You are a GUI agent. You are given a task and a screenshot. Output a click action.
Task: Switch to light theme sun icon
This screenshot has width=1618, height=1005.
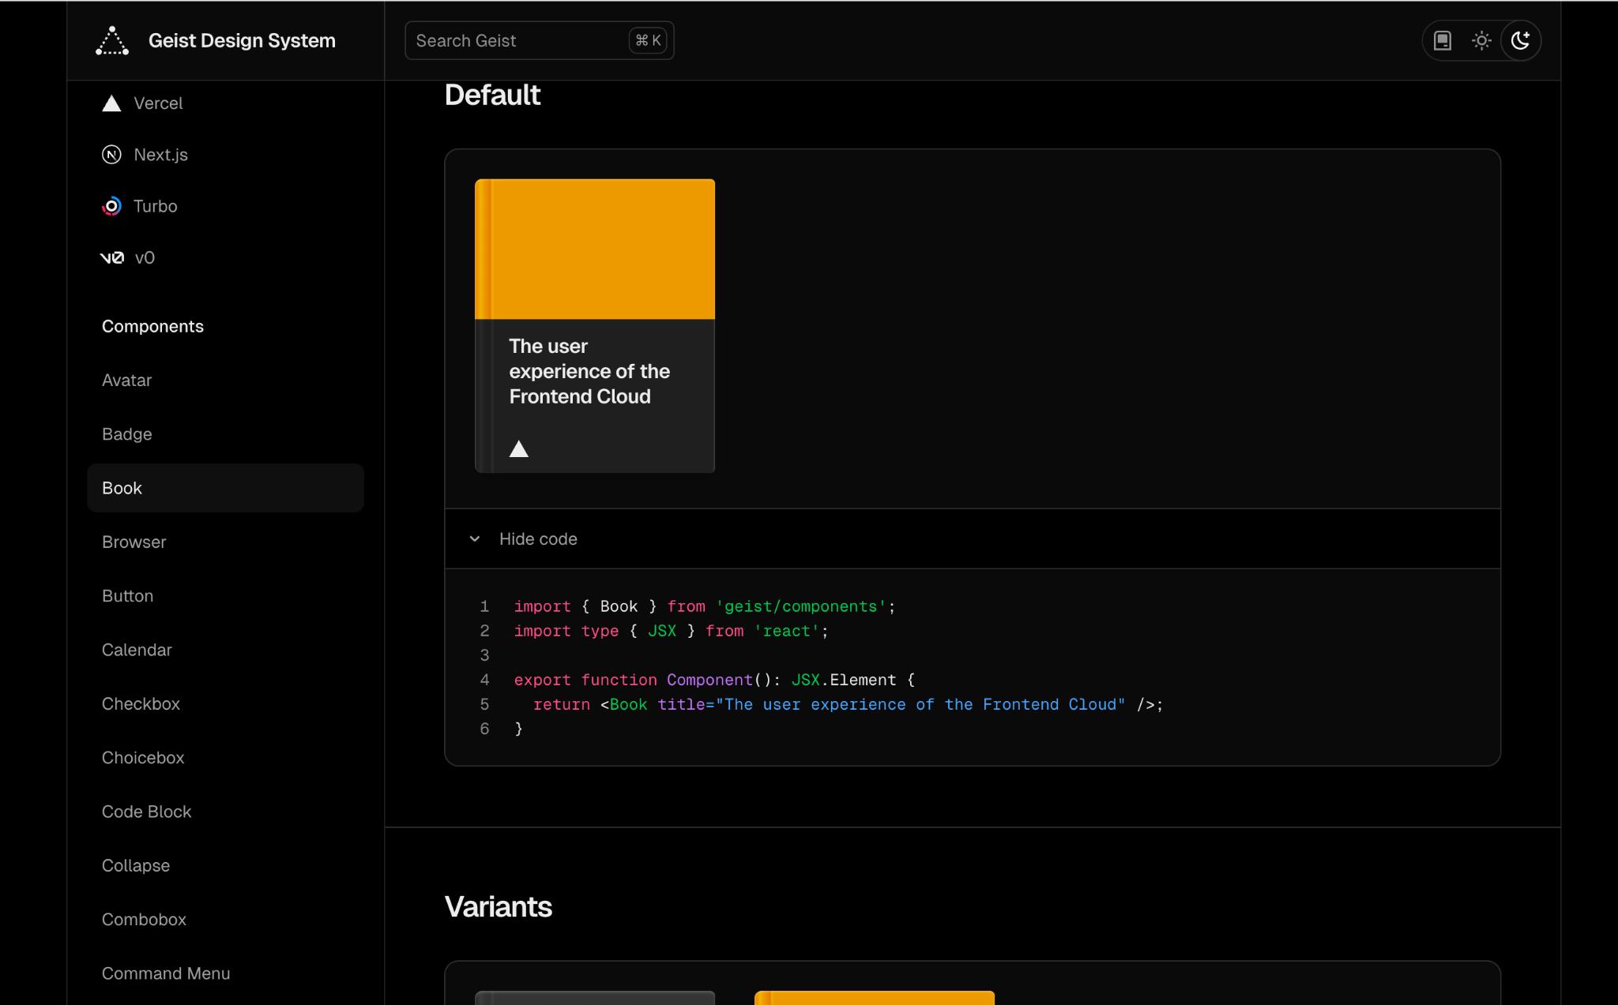1481,40
